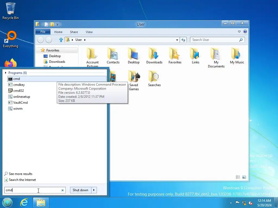Click the Up arrow in Explorer
This screenshot has width=278, height=208.
pos(61,40)
